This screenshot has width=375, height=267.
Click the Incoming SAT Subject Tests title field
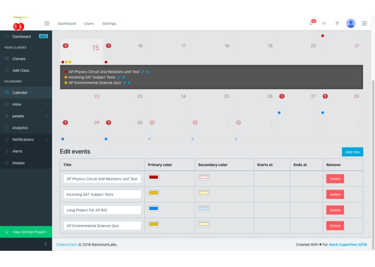coord(102,195)
